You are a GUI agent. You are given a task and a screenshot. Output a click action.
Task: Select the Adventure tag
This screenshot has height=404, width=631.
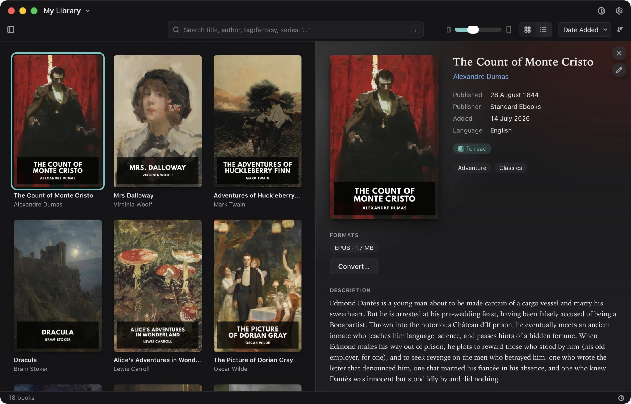click(x=472, y=168)
